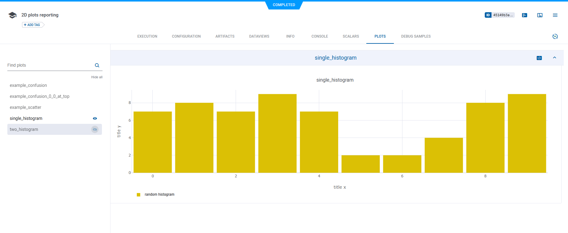Click the graduation cap experiment icon
Screen dimensions: 568x233
point(12,15)
